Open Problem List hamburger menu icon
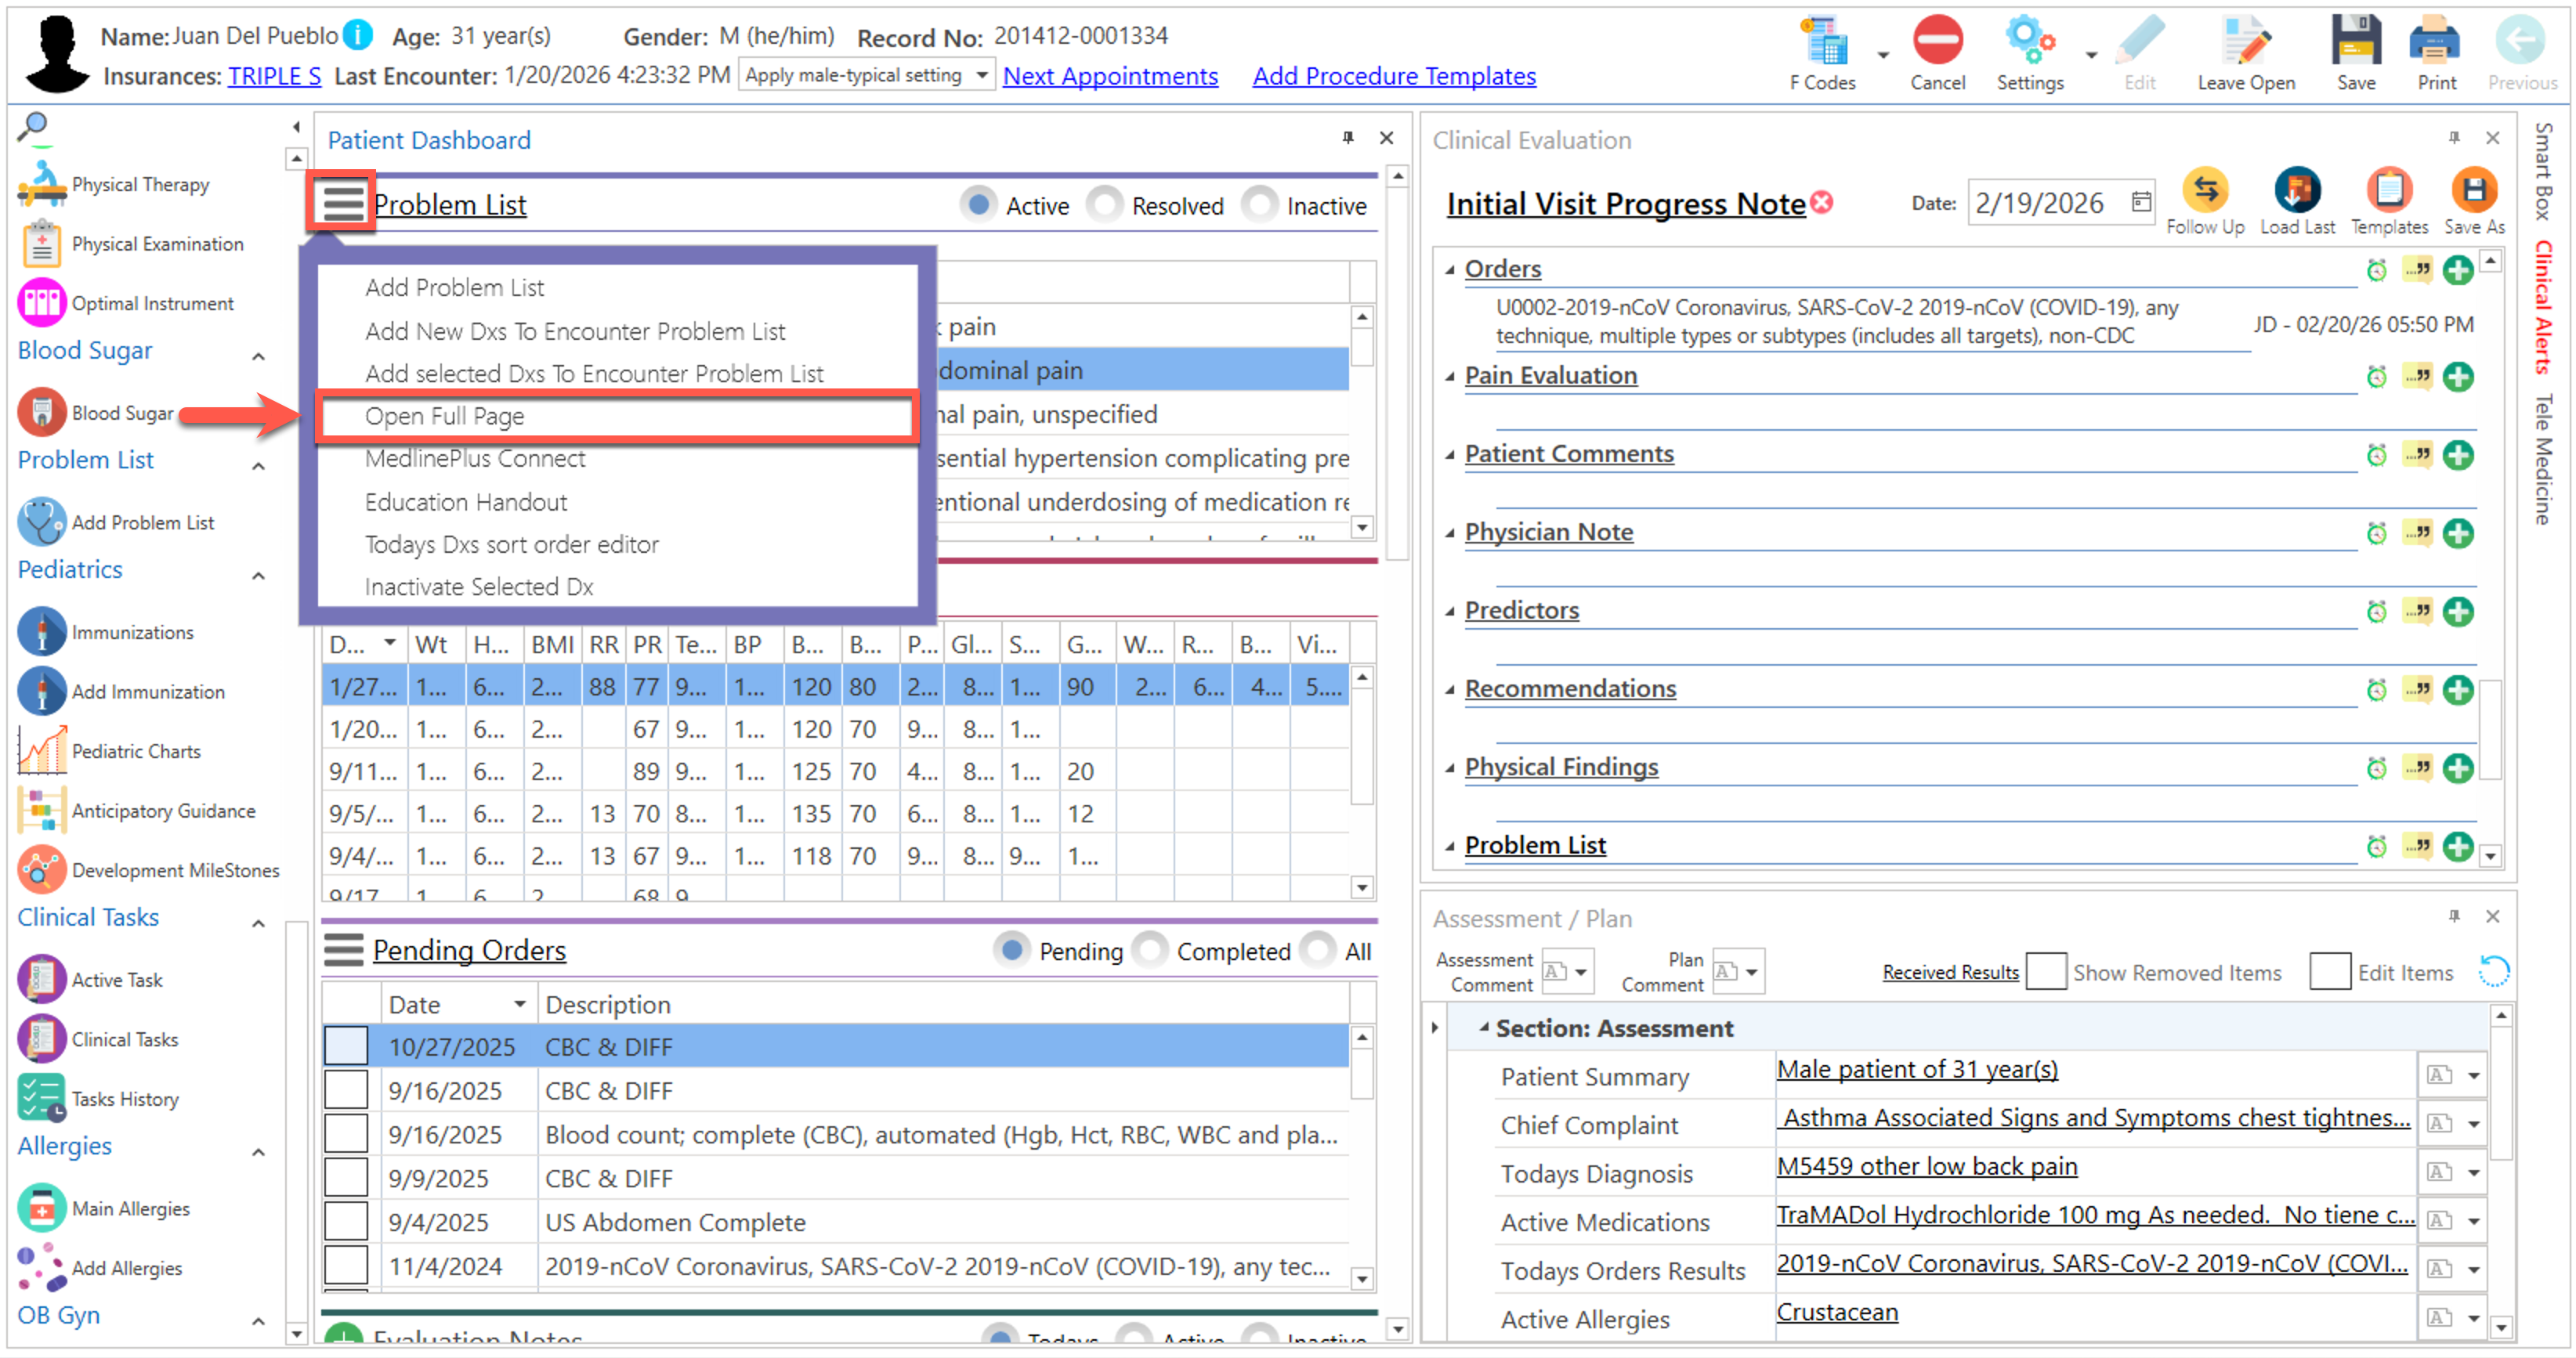The image size is (2576, 1358). (x=343, y=204)
